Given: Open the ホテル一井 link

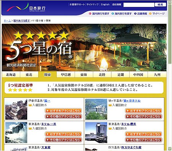Looking at the screenshot, I should [x=49, y=124].
